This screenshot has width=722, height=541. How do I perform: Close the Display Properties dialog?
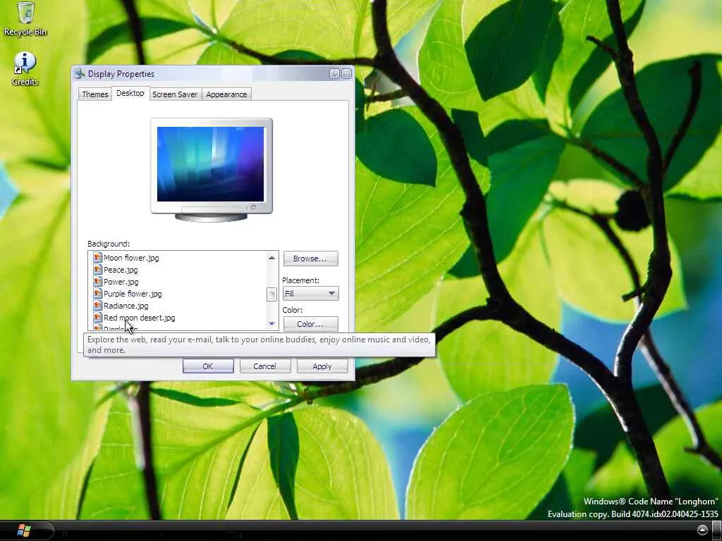point(347,73)
